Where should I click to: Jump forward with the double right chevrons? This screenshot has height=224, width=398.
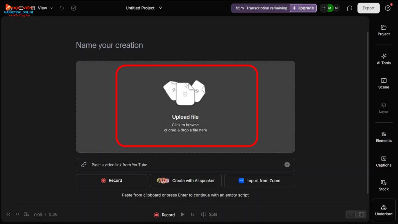tap(17, 214)
